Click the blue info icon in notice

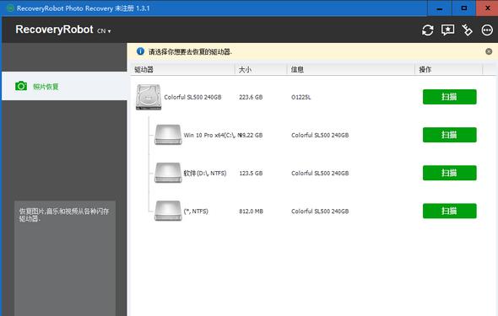(140, 51)
